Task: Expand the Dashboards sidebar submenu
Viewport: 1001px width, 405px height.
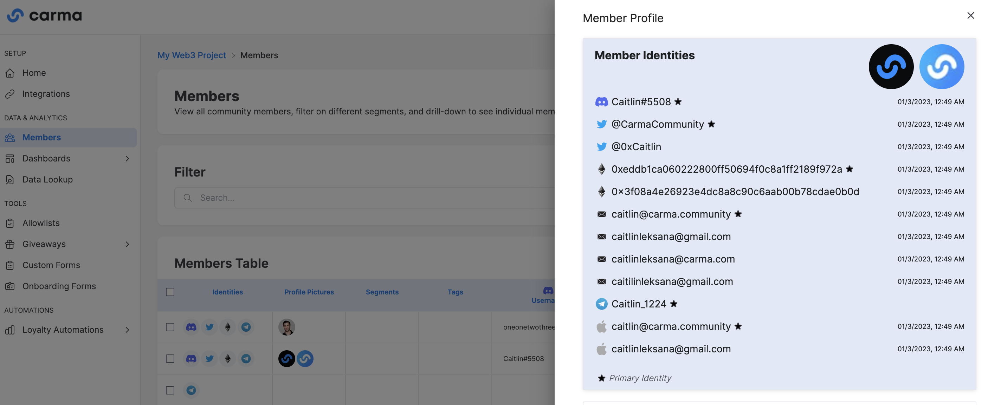Action: click(127, 158)
